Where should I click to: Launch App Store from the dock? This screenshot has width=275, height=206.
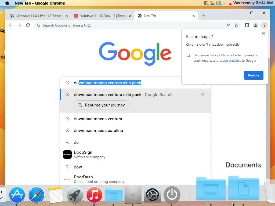click(17, 195)
